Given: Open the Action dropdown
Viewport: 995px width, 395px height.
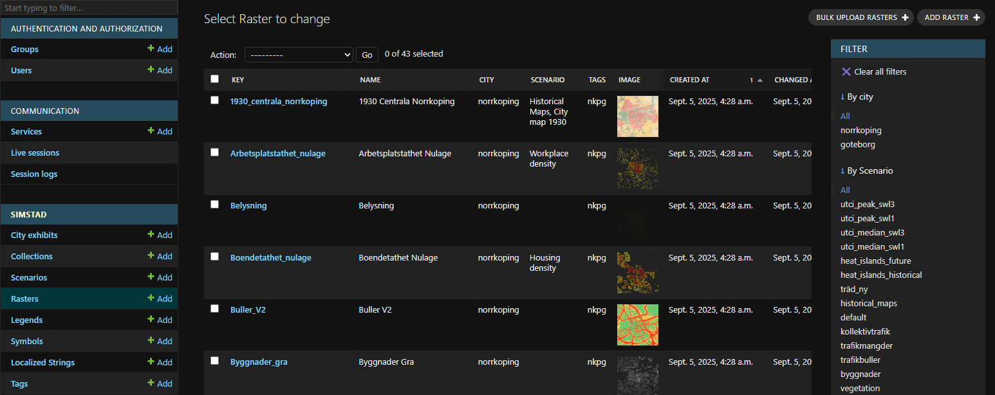Looking at the screenshot, I should [x=299, y=55].
